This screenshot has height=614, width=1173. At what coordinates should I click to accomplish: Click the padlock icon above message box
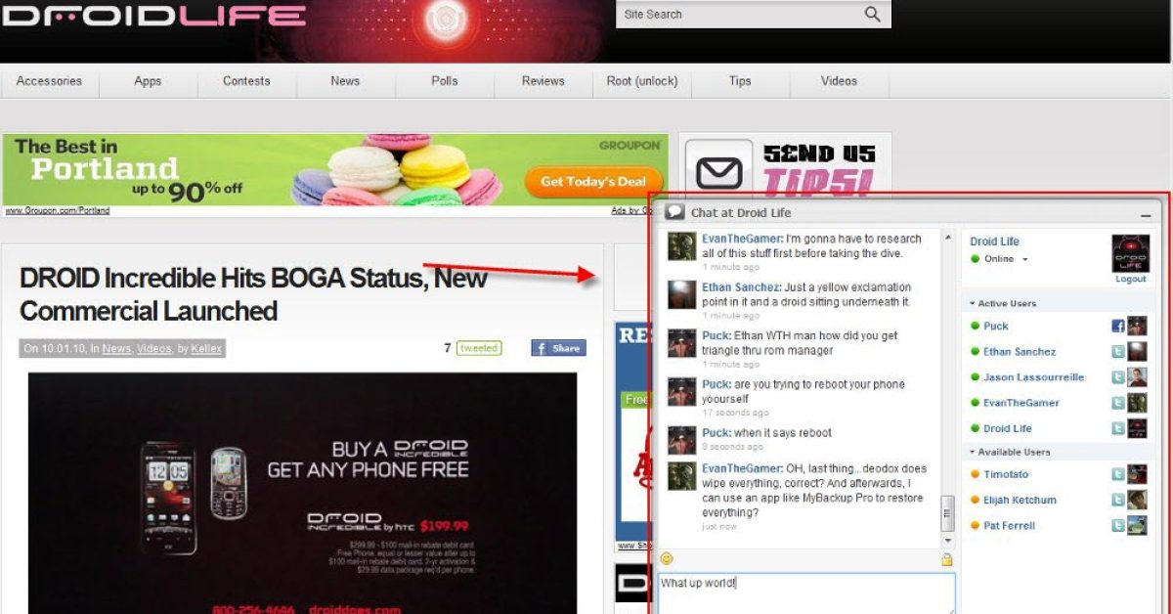point(946,559)
